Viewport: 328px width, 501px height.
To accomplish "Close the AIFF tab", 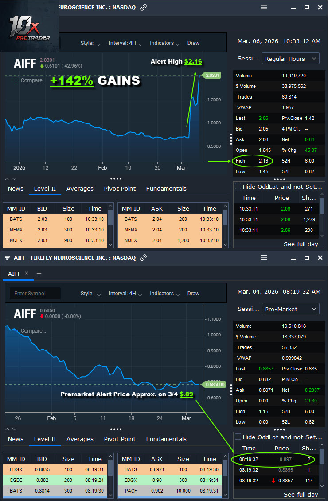I will tap(27, 273).
